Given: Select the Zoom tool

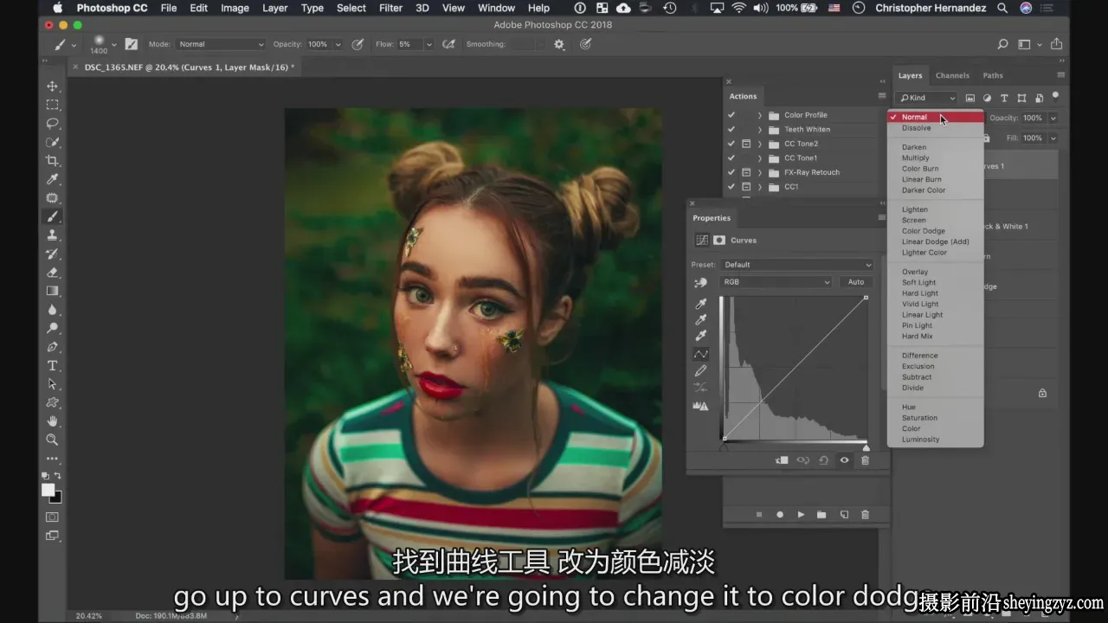Looking at the screenshot, I should pyautogui.click(x=52, y=440).
